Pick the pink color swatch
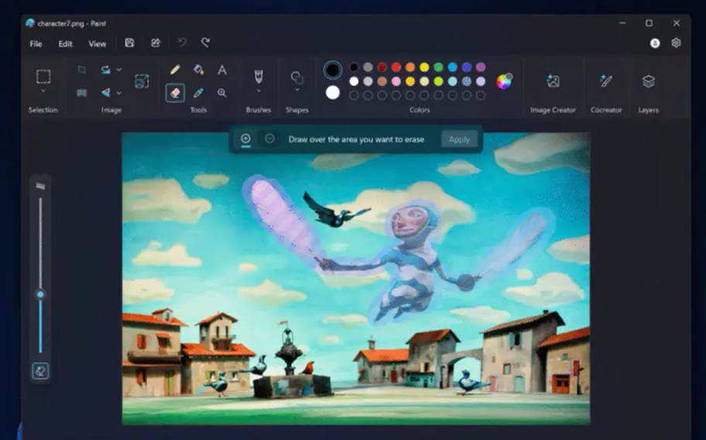Viewport: 706px width, 440px height. point(396,81)
